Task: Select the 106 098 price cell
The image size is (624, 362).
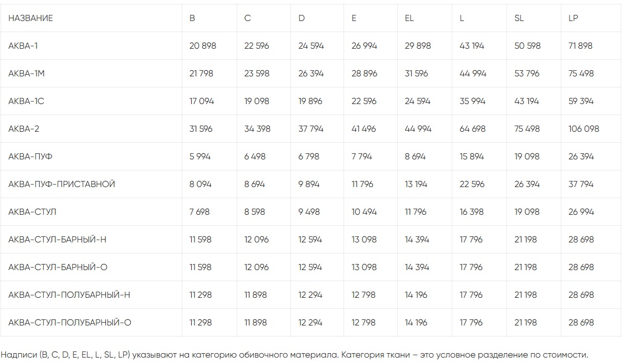Action: point(584,129)
